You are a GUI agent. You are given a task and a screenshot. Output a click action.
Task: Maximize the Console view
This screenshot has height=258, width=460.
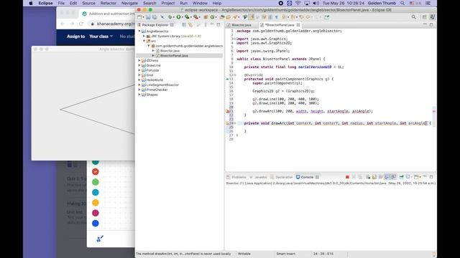[x=431, y=177]
